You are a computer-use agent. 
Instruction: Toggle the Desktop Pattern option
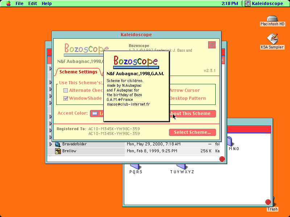pyautogui.click(x=187, y=98)
